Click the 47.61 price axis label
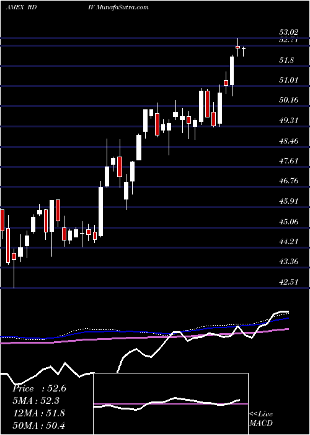The width and height of the screenshot is (310, 435). click(x=290, y=160)
